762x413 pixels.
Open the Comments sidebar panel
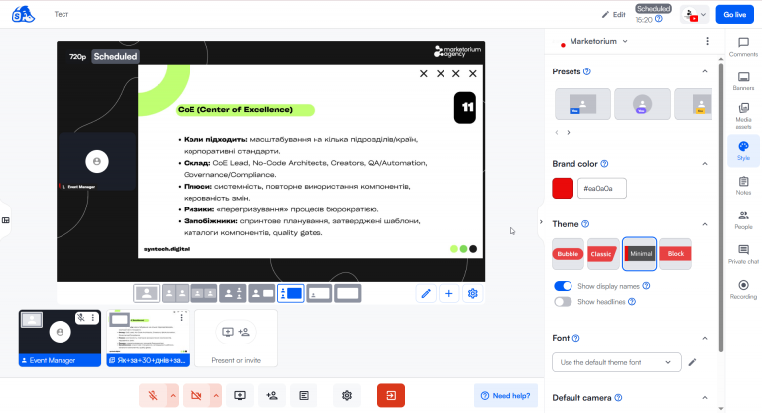tap(743, 47)
